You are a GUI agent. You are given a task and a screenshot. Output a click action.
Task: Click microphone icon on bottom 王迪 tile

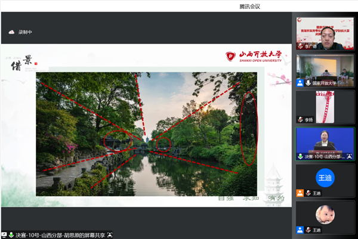308,230
